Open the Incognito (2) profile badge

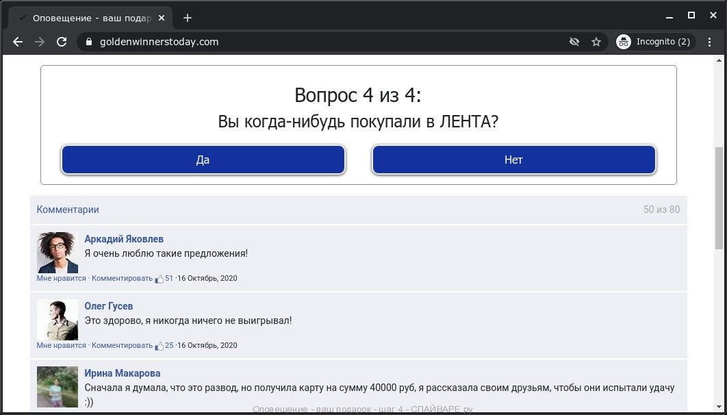point(655,42)
